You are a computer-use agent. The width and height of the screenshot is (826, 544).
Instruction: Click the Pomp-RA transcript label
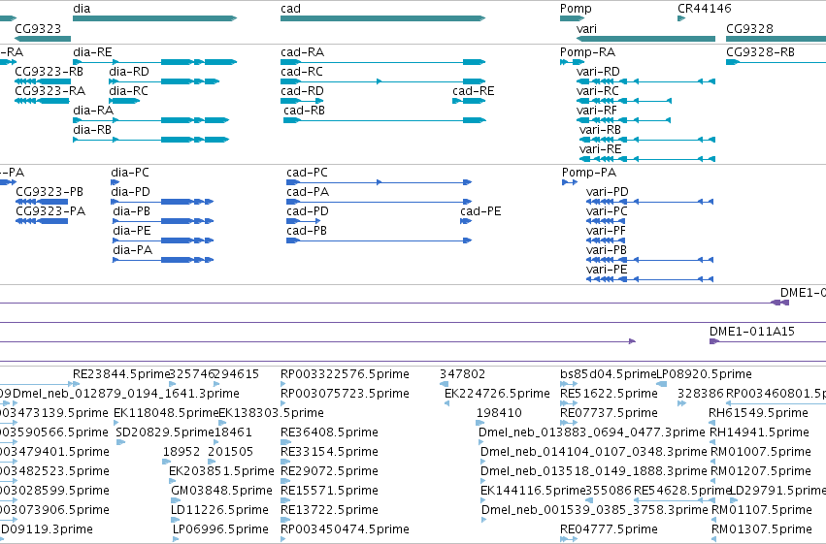(x=587, y=52)
